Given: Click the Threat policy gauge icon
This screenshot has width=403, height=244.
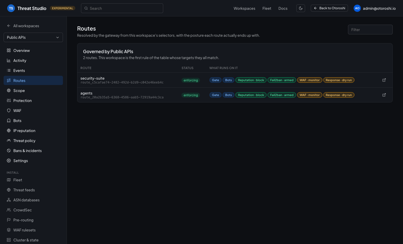Looking at the screenshot, I should coord(9,141).
